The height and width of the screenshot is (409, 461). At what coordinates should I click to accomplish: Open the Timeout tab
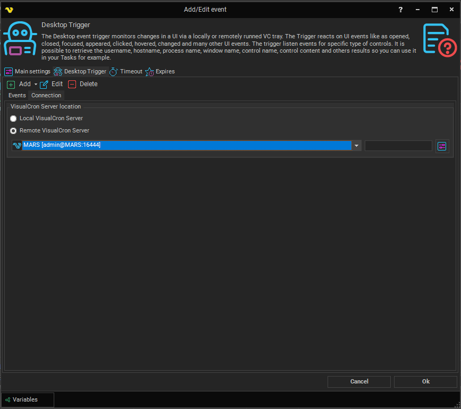coord(126,71)
